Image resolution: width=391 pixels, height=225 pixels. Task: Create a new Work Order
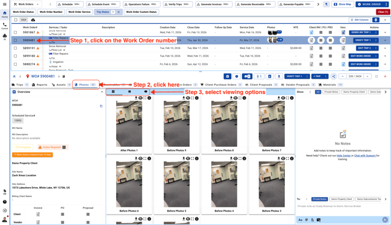click(369, 4)
